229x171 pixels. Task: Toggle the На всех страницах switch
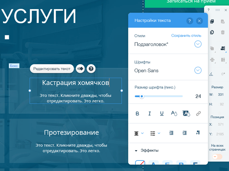point(217,157)
